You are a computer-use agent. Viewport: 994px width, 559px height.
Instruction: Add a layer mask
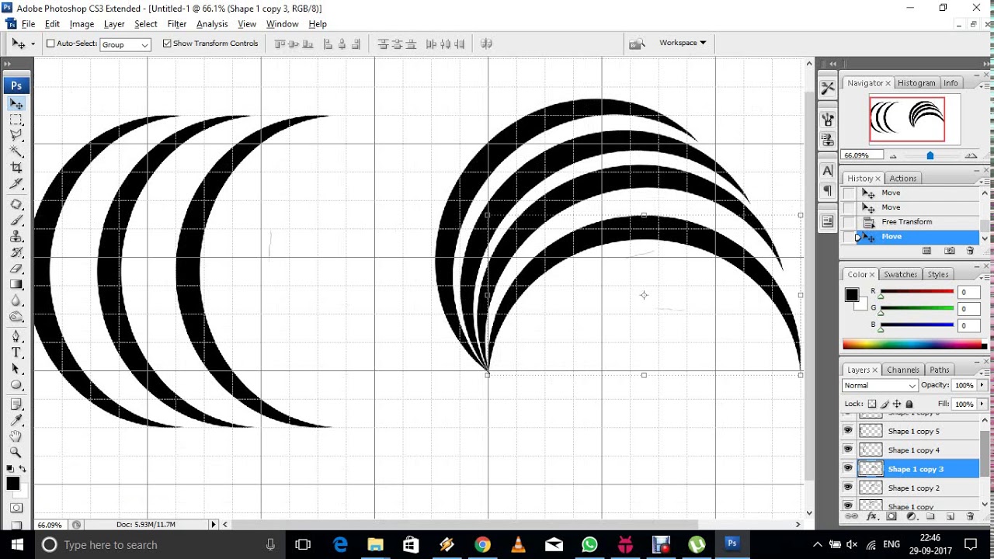[x=891, y=516]
